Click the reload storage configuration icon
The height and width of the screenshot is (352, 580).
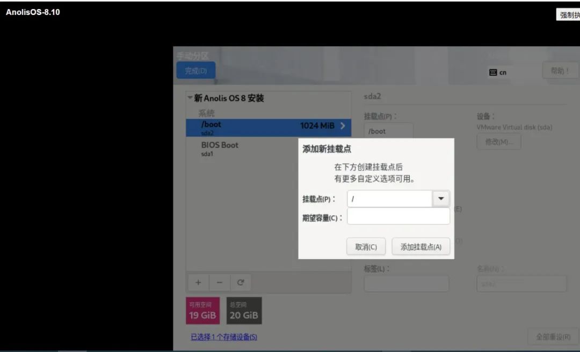pyautogui.click(x=241, y=282)
